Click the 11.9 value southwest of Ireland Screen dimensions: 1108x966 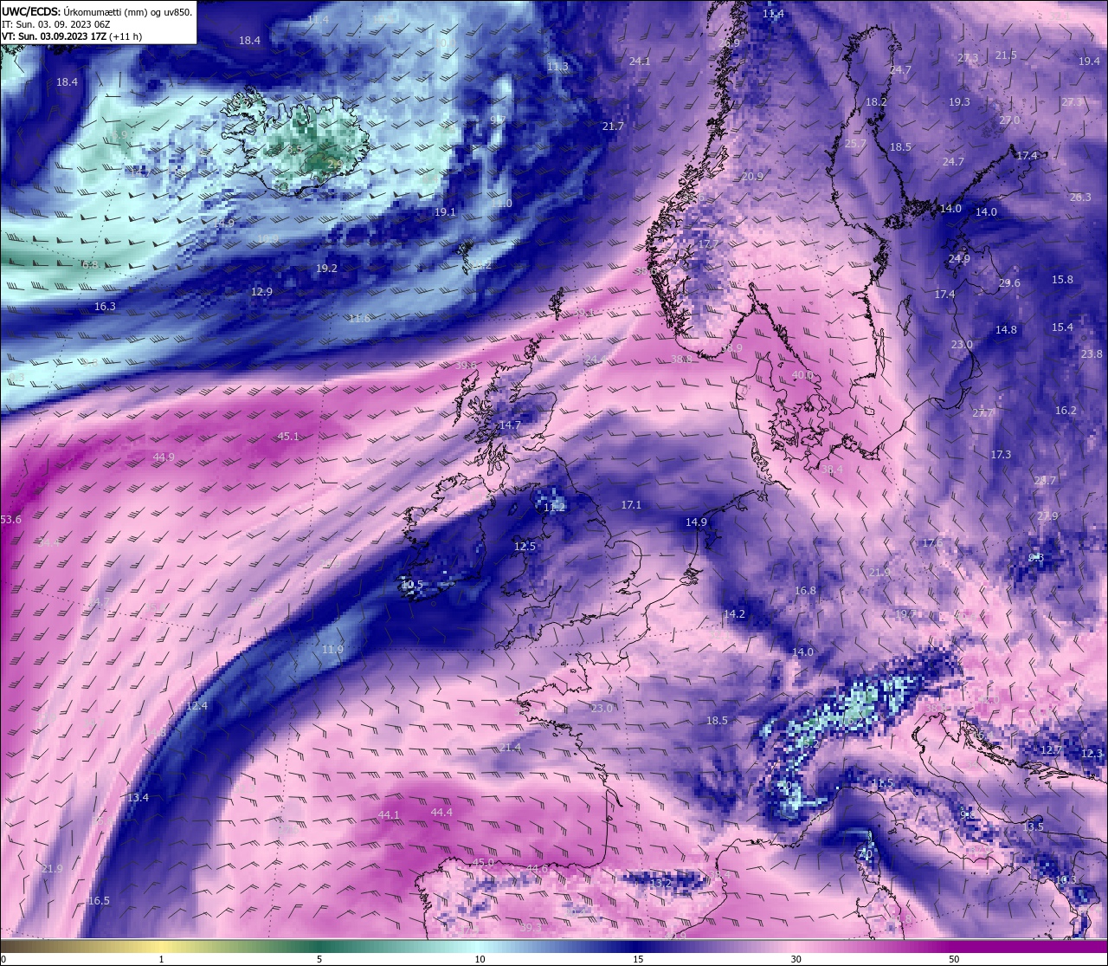[332, 650]
